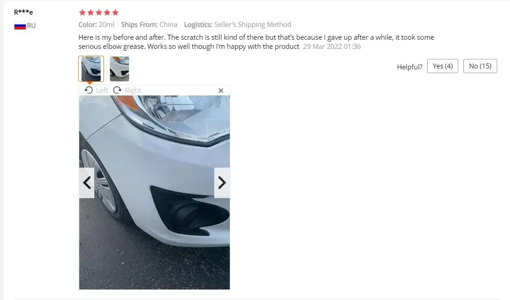Click the "Color: 20ml" variant text

96,25
